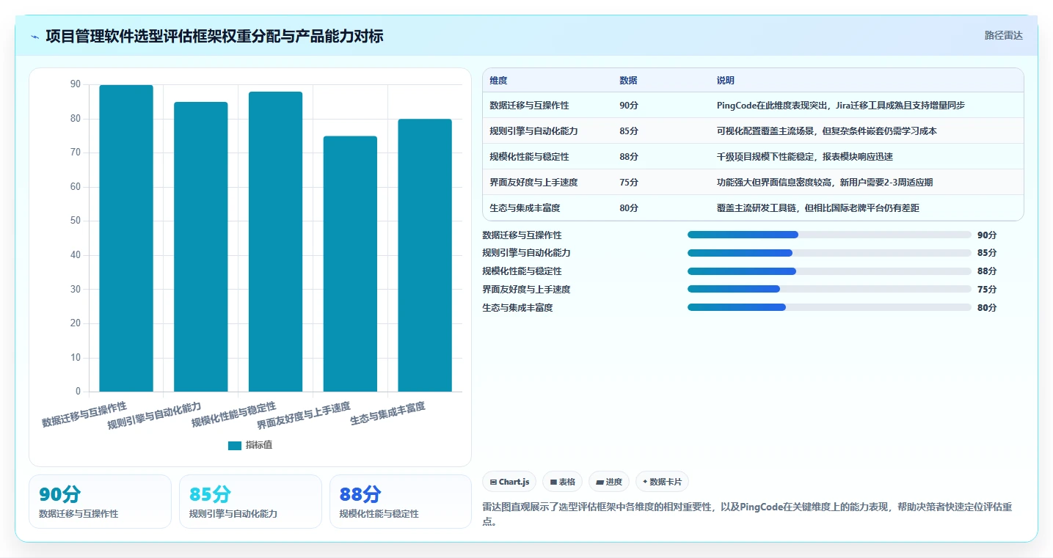Click description starting 功能强大但界面信息密度较高
1053x558 pixels.
(825, 183)
